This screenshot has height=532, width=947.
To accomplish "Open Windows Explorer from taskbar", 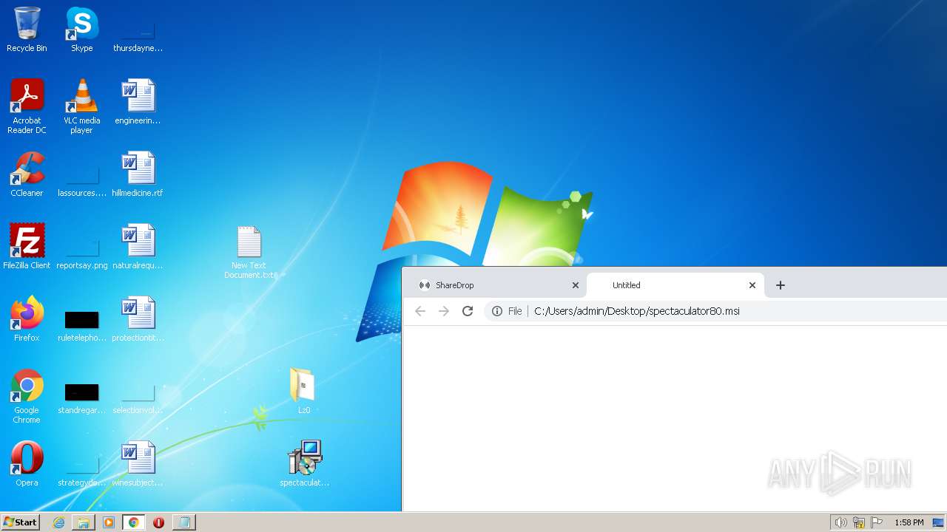I will click(x=84, y=522).
